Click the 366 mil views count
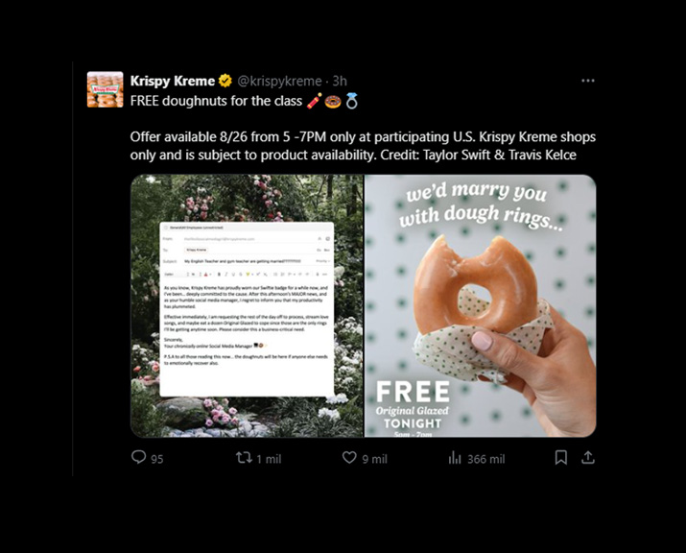The height and width of the screenshot is (553, 686). click(x=486, y=459)
